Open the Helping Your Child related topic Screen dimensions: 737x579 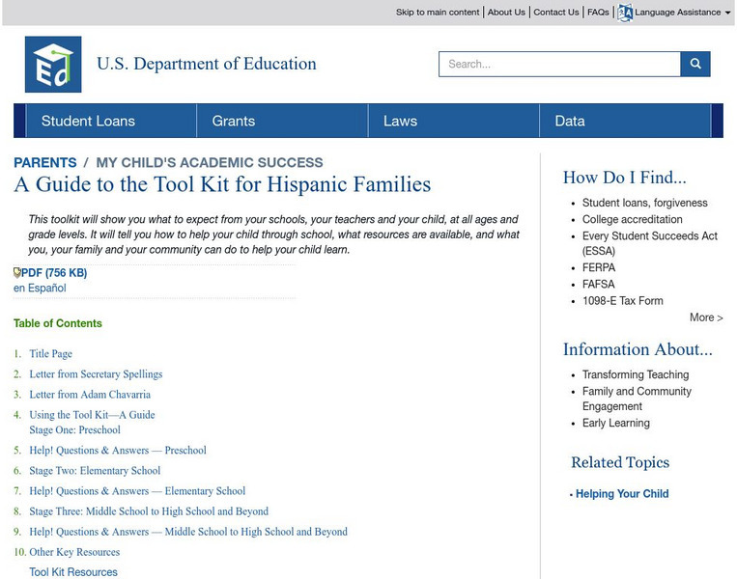click(622, 494)
